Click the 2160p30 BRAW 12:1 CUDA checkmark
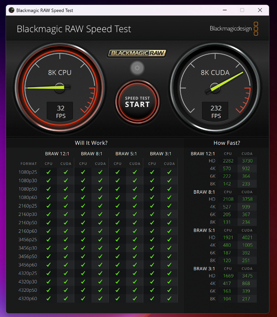This screenshot has width=277, height=317. click(66, 214)
